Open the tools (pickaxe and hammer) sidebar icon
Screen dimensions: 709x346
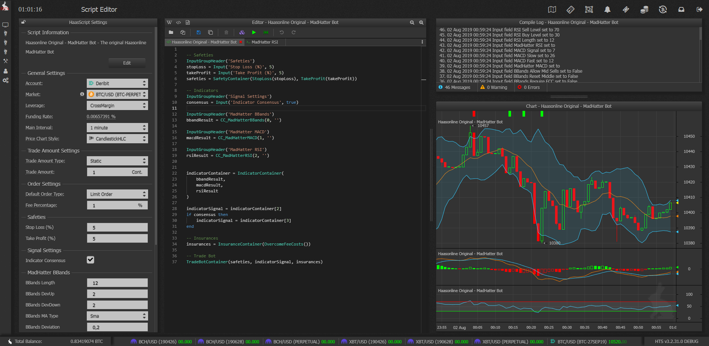[5, 61]
